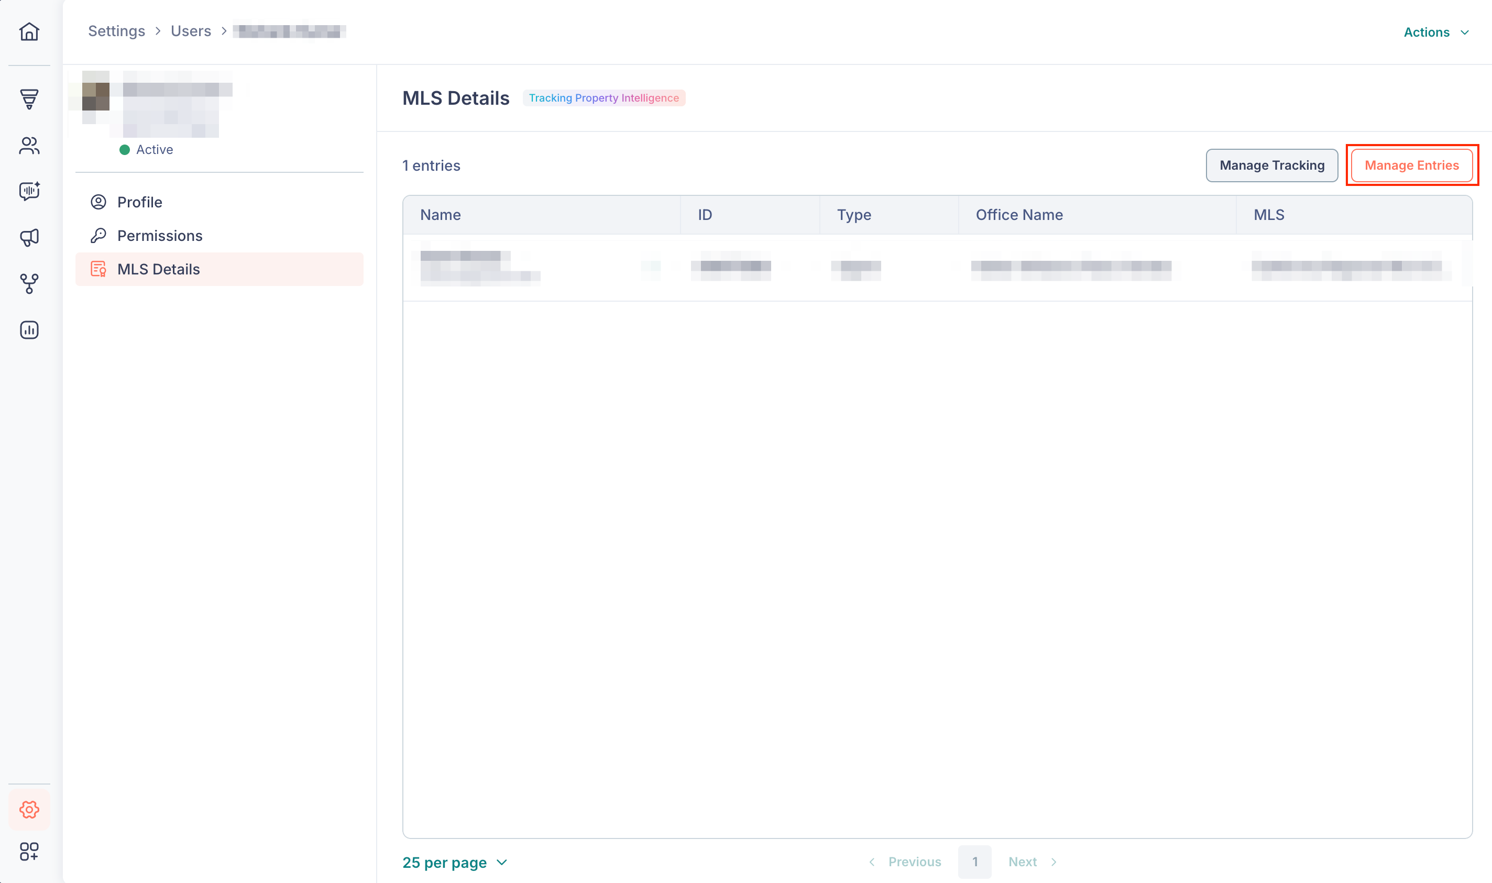Open the reports chart icon in sidebar
Screen dimensions: 1492x883
(29, 329)
